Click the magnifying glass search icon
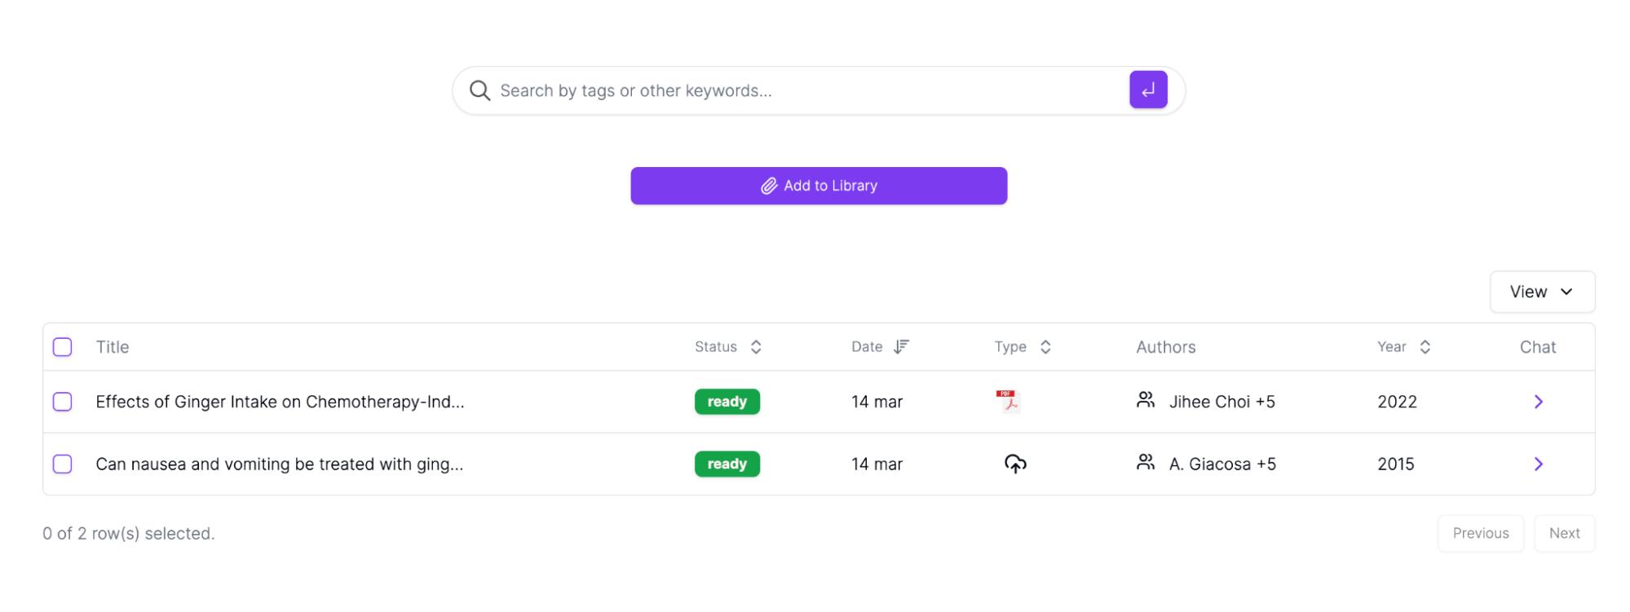1630x612 pixels. pyautogui.click(x=480, y=90)
